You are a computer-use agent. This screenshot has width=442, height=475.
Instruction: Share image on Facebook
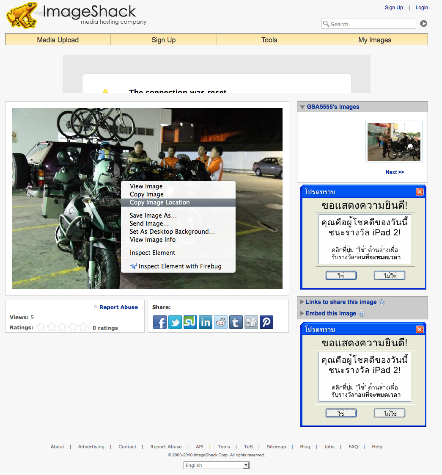click(x=160, y=322)
